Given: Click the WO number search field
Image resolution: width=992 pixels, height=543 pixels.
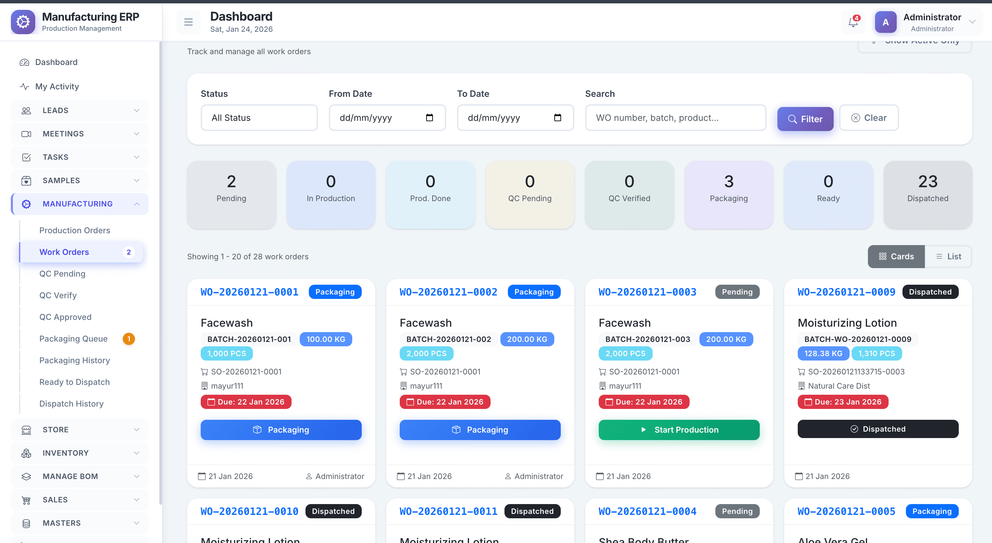Looking at the screenshot, I should point(675,118).
